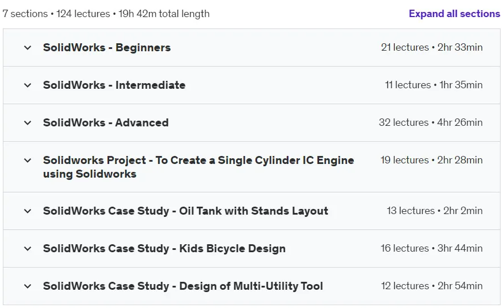
Task: Expand the Kids Bicycle Design chevron
Action: (28, 249)
